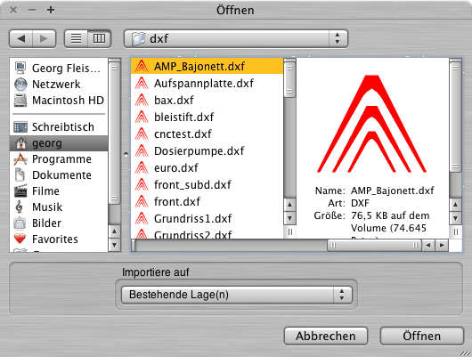Click the Filme clapperboard icon

[20, 191]
